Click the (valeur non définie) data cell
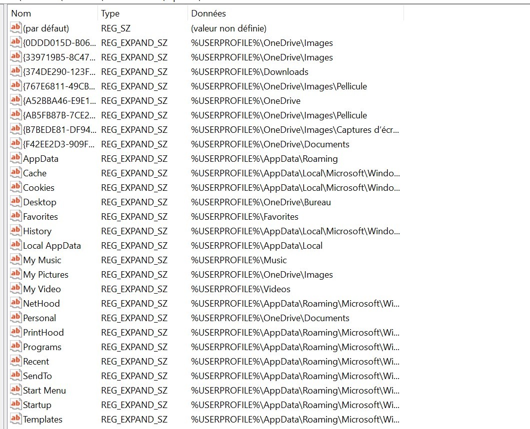530x429 pixels. [228, 28]
